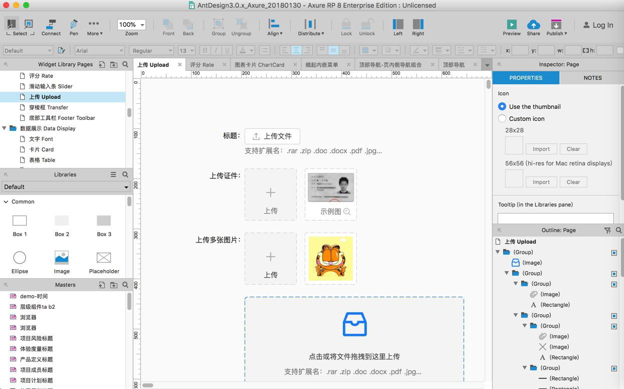Screen dimensions: 624x389
Task: Toggle Bold text formatting
Action: pyautogui.click(x=204, y=50)
